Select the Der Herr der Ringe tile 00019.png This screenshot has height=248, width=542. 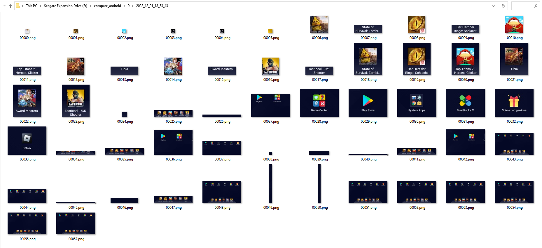coord(417,59)
